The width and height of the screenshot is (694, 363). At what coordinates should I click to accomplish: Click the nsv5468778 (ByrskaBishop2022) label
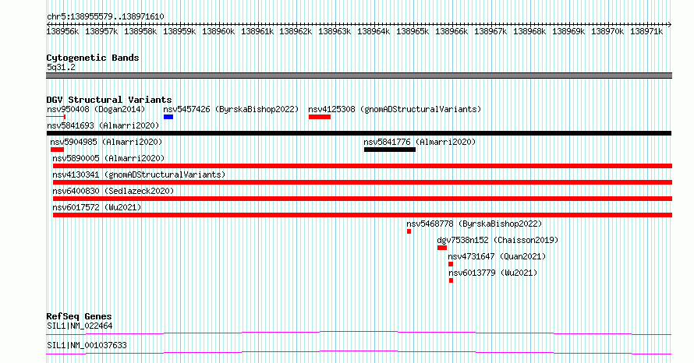(x=474, y=224)
